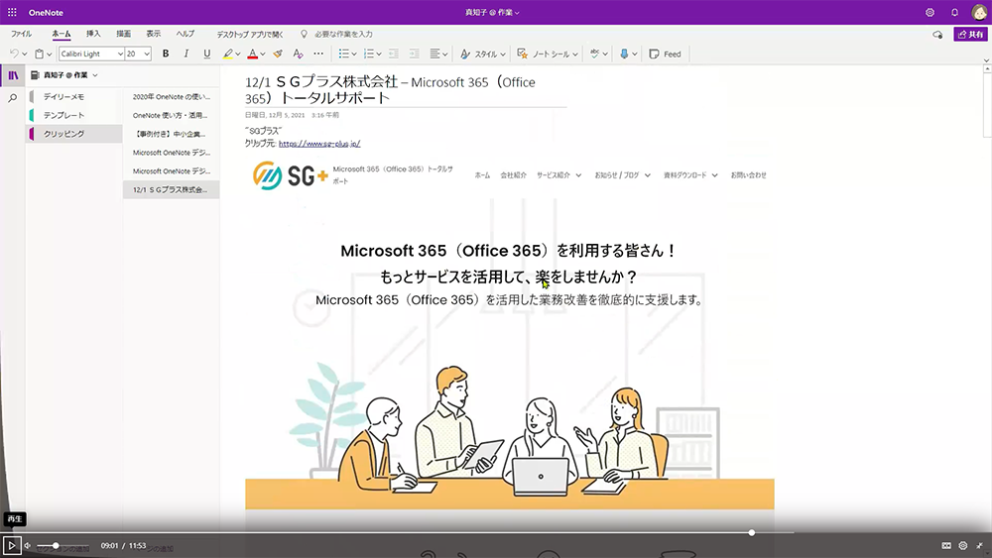Click the Styles icon
992x558 pixels.
(x=465, y=54)
